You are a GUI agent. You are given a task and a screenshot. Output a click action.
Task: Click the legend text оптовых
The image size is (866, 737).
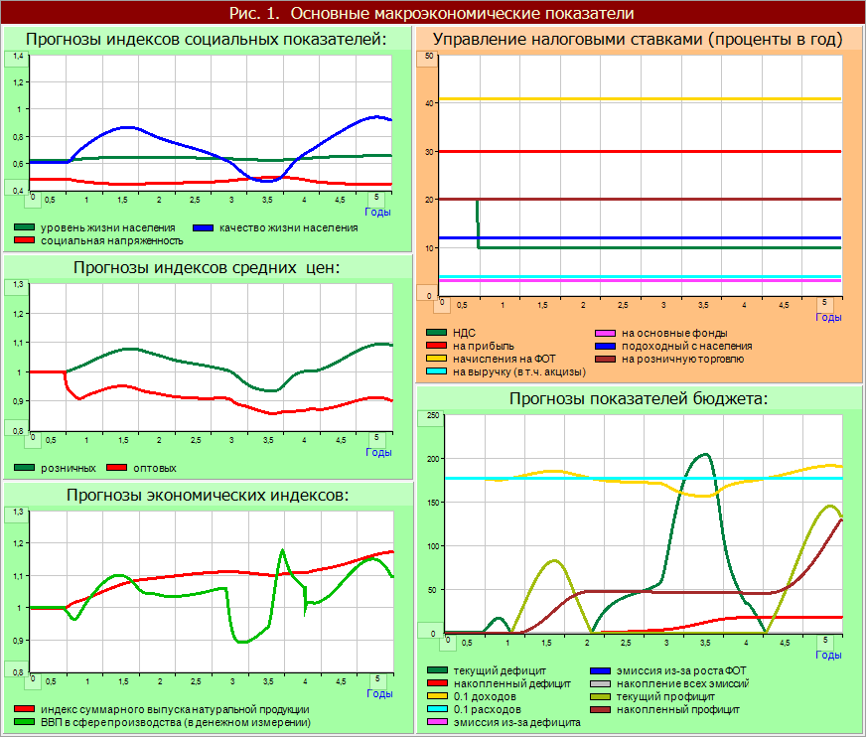155,468
